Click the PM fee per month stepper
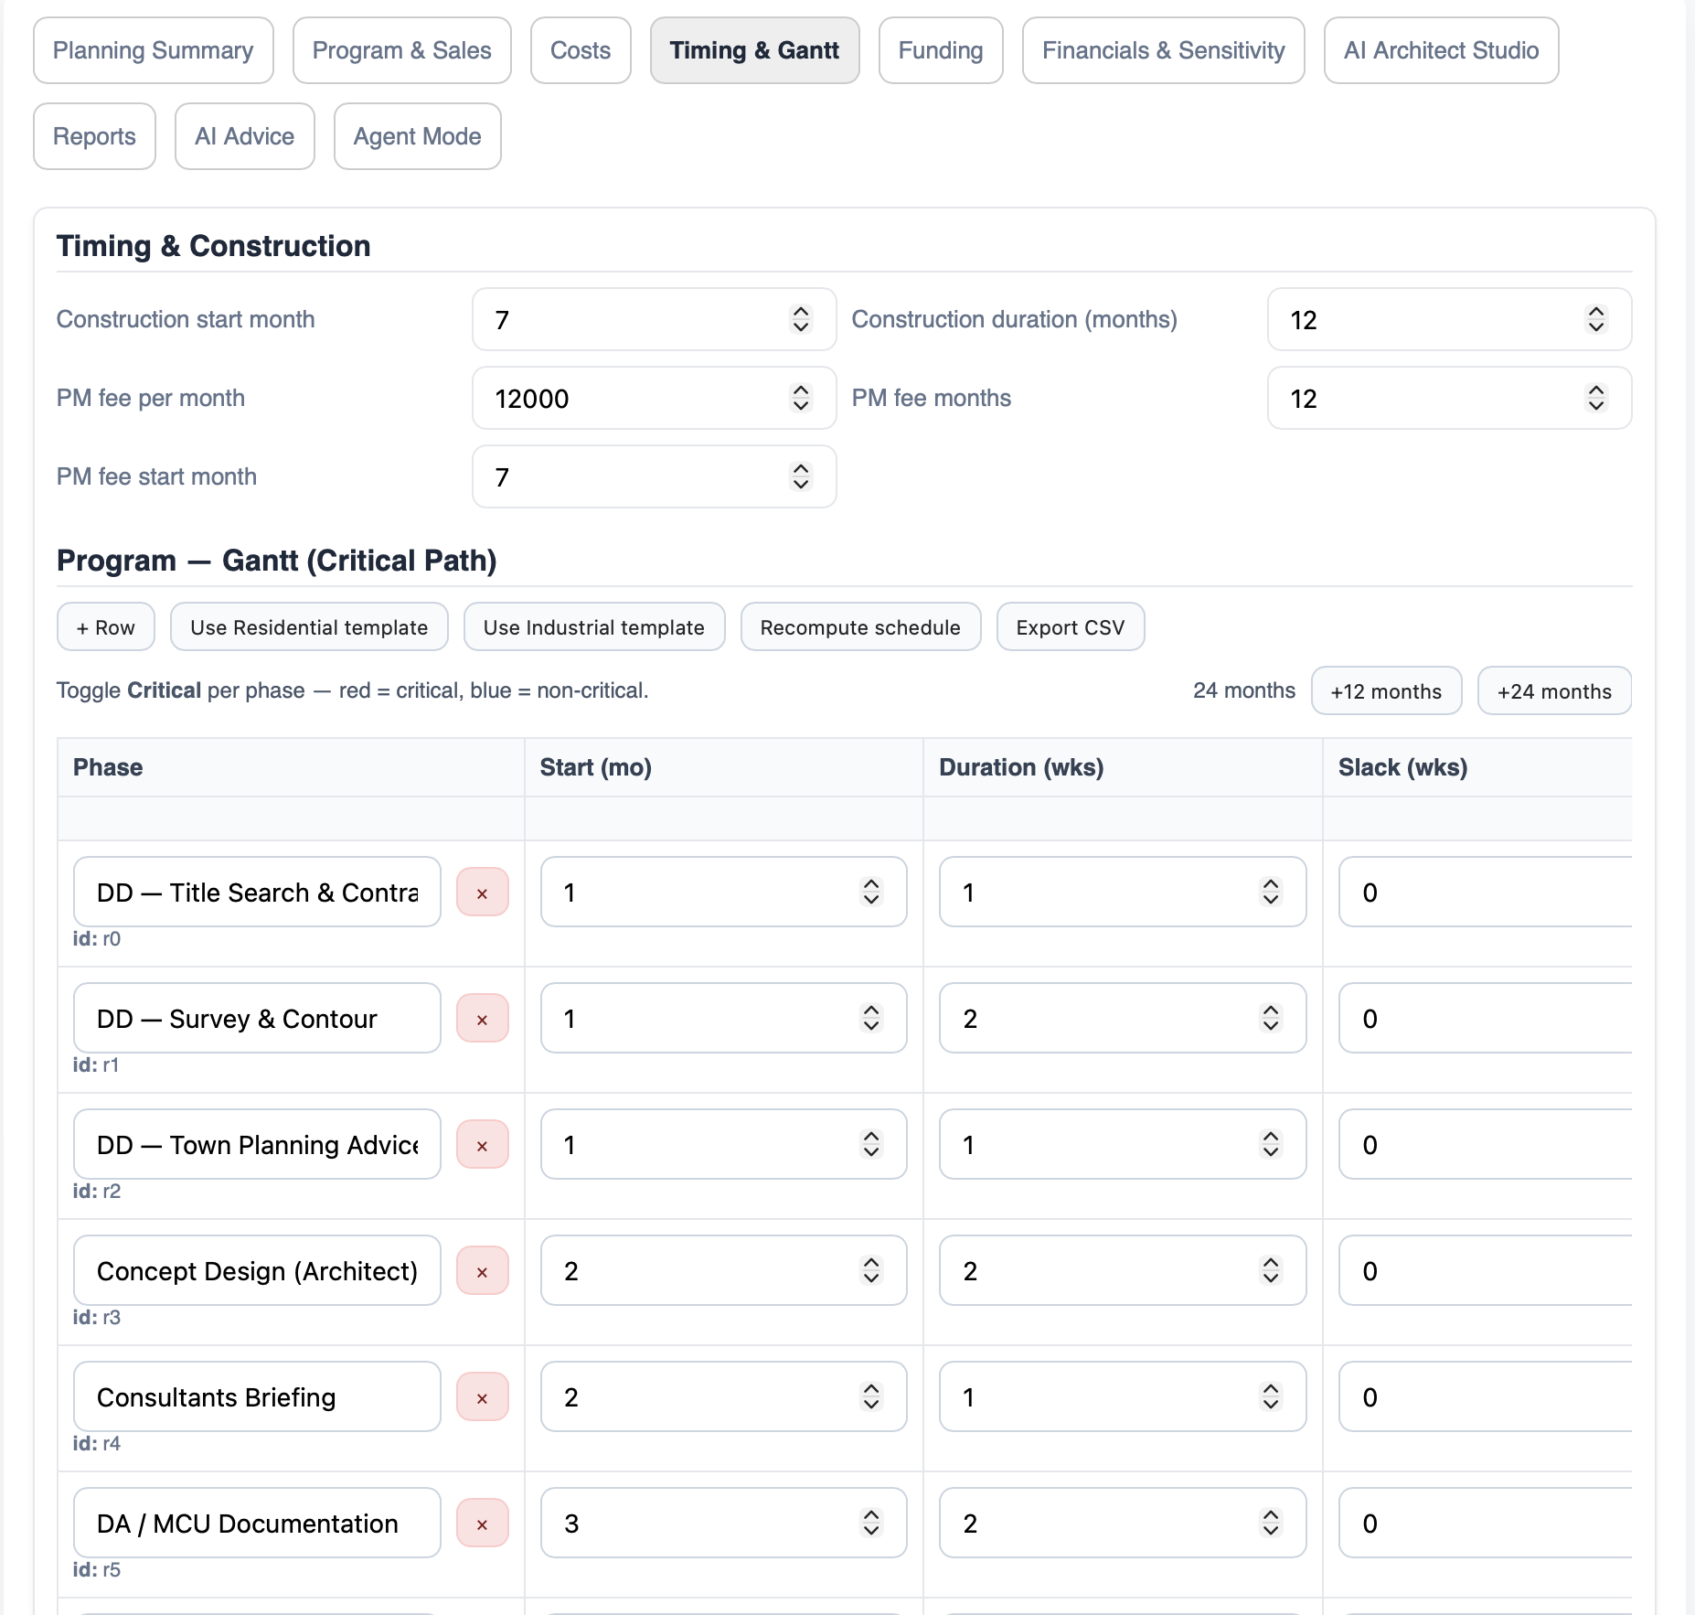1695x1615 pixels. coord(801,398)
